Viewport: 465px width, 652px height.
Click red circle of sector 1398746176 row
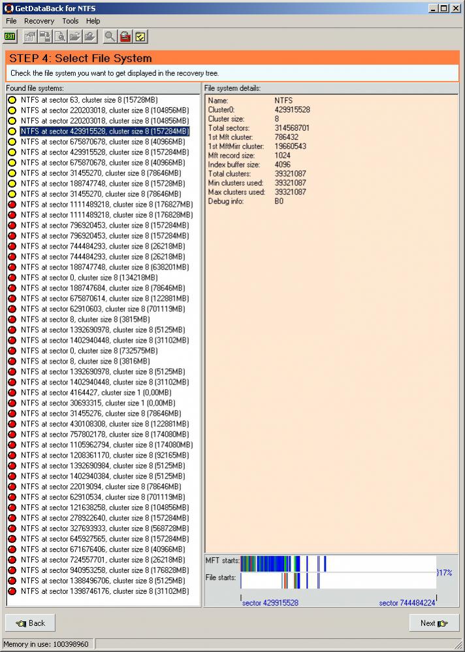point(12,591)
